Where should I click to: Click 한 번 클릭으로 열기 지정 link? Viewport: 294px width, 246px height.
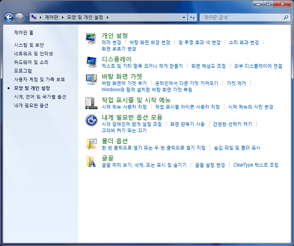pyautogui.click(x=154, y=147)
